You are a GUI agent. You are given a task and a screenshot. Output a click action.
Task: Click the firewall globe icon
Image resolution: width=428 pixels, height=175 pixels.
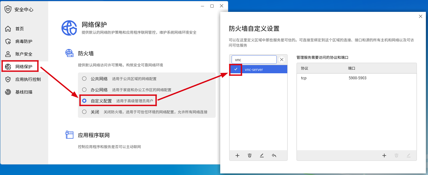tap(69, 53)
